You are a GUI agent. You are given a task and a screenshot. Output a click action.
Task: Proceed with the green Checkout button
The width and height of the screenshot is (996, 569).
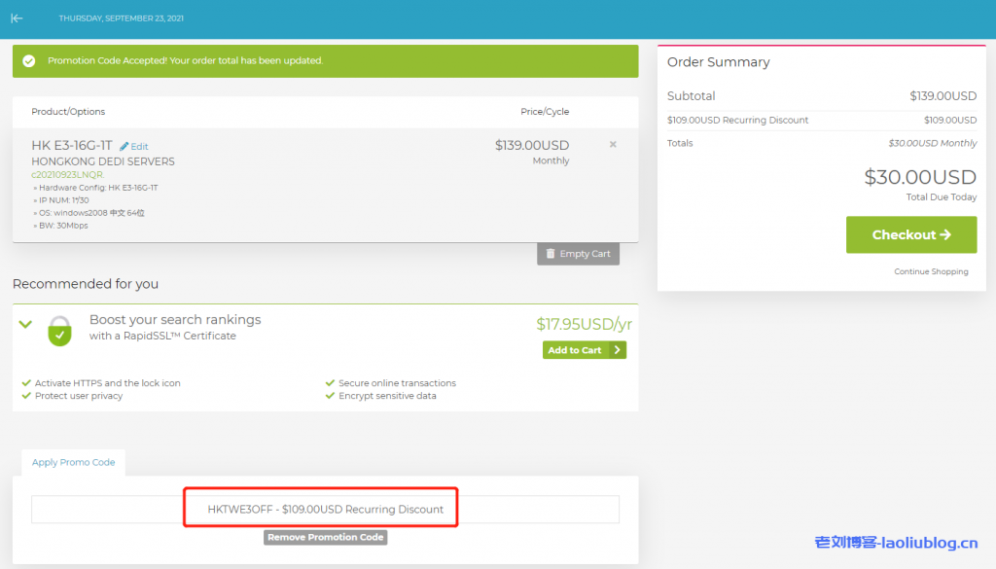(x=910, y=234)
